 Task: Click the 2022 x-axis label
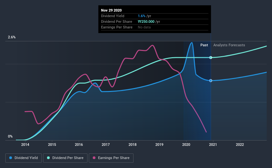coord(240,145)
